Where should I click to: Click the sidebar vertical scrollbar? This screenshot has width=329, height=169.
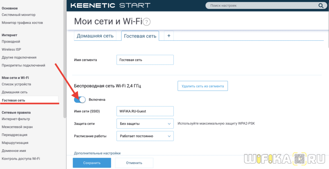65,48
